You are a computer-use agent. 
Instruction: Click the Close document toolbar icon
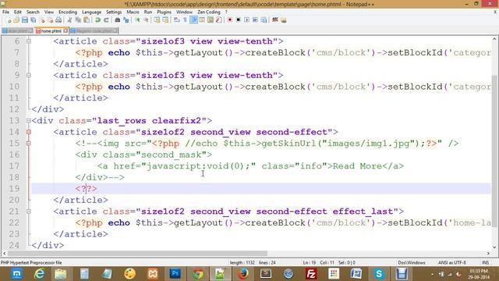tap(42, 20)
